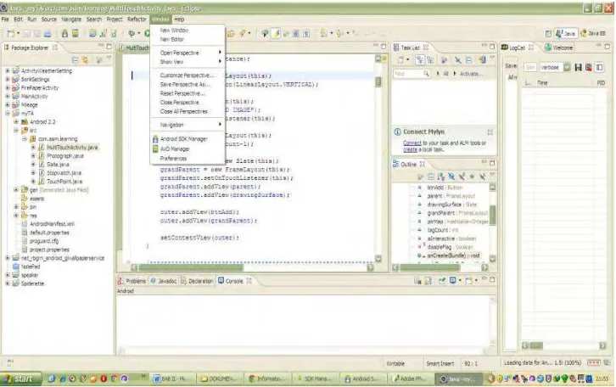
Task: Click the New wizard icon in main toolbar
Action: tap(11, 34)
